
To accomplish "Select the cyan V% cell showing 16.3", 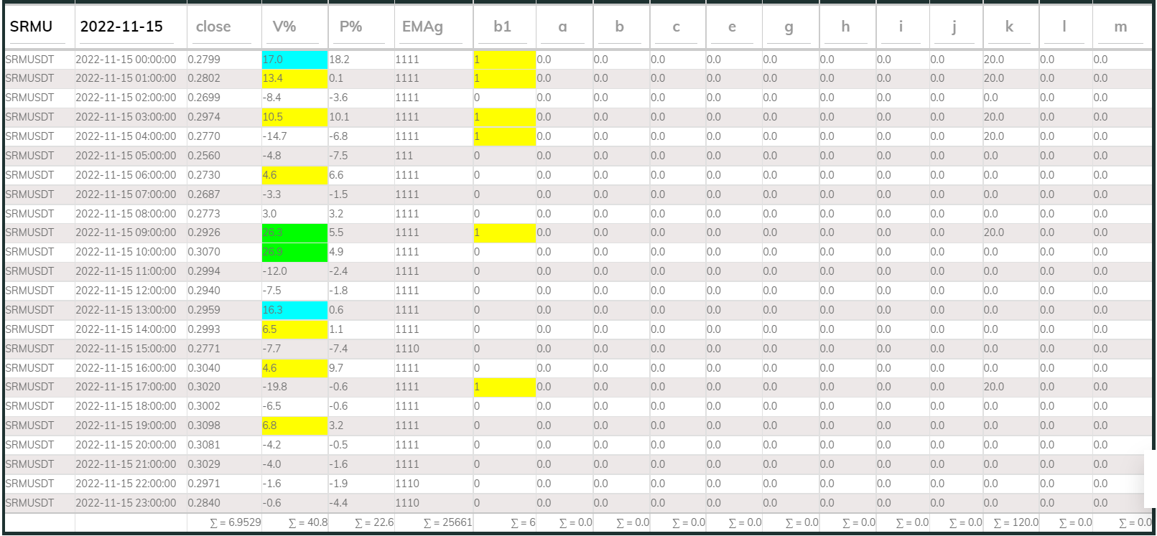I will tap(294, 310).
